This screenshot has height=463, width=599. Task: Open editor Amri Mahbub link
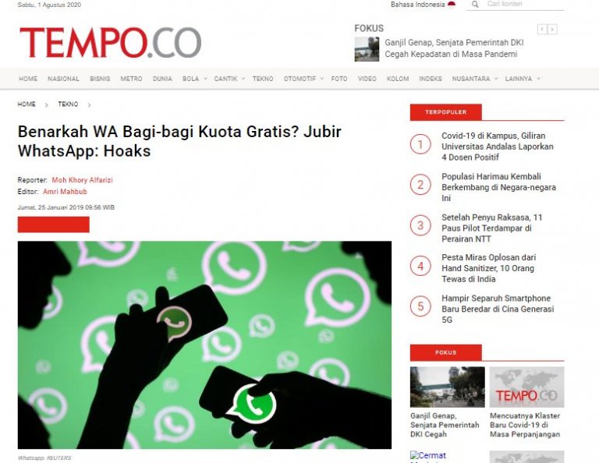pyautogui.click(x=65, y=191)
